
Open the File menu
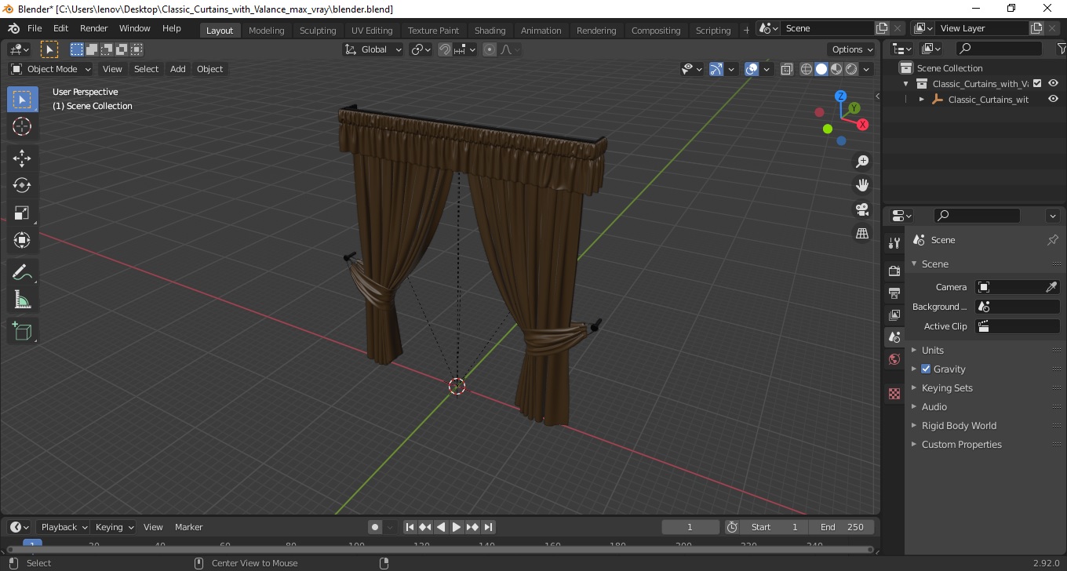pyautogui.click(x=35, y=28)
